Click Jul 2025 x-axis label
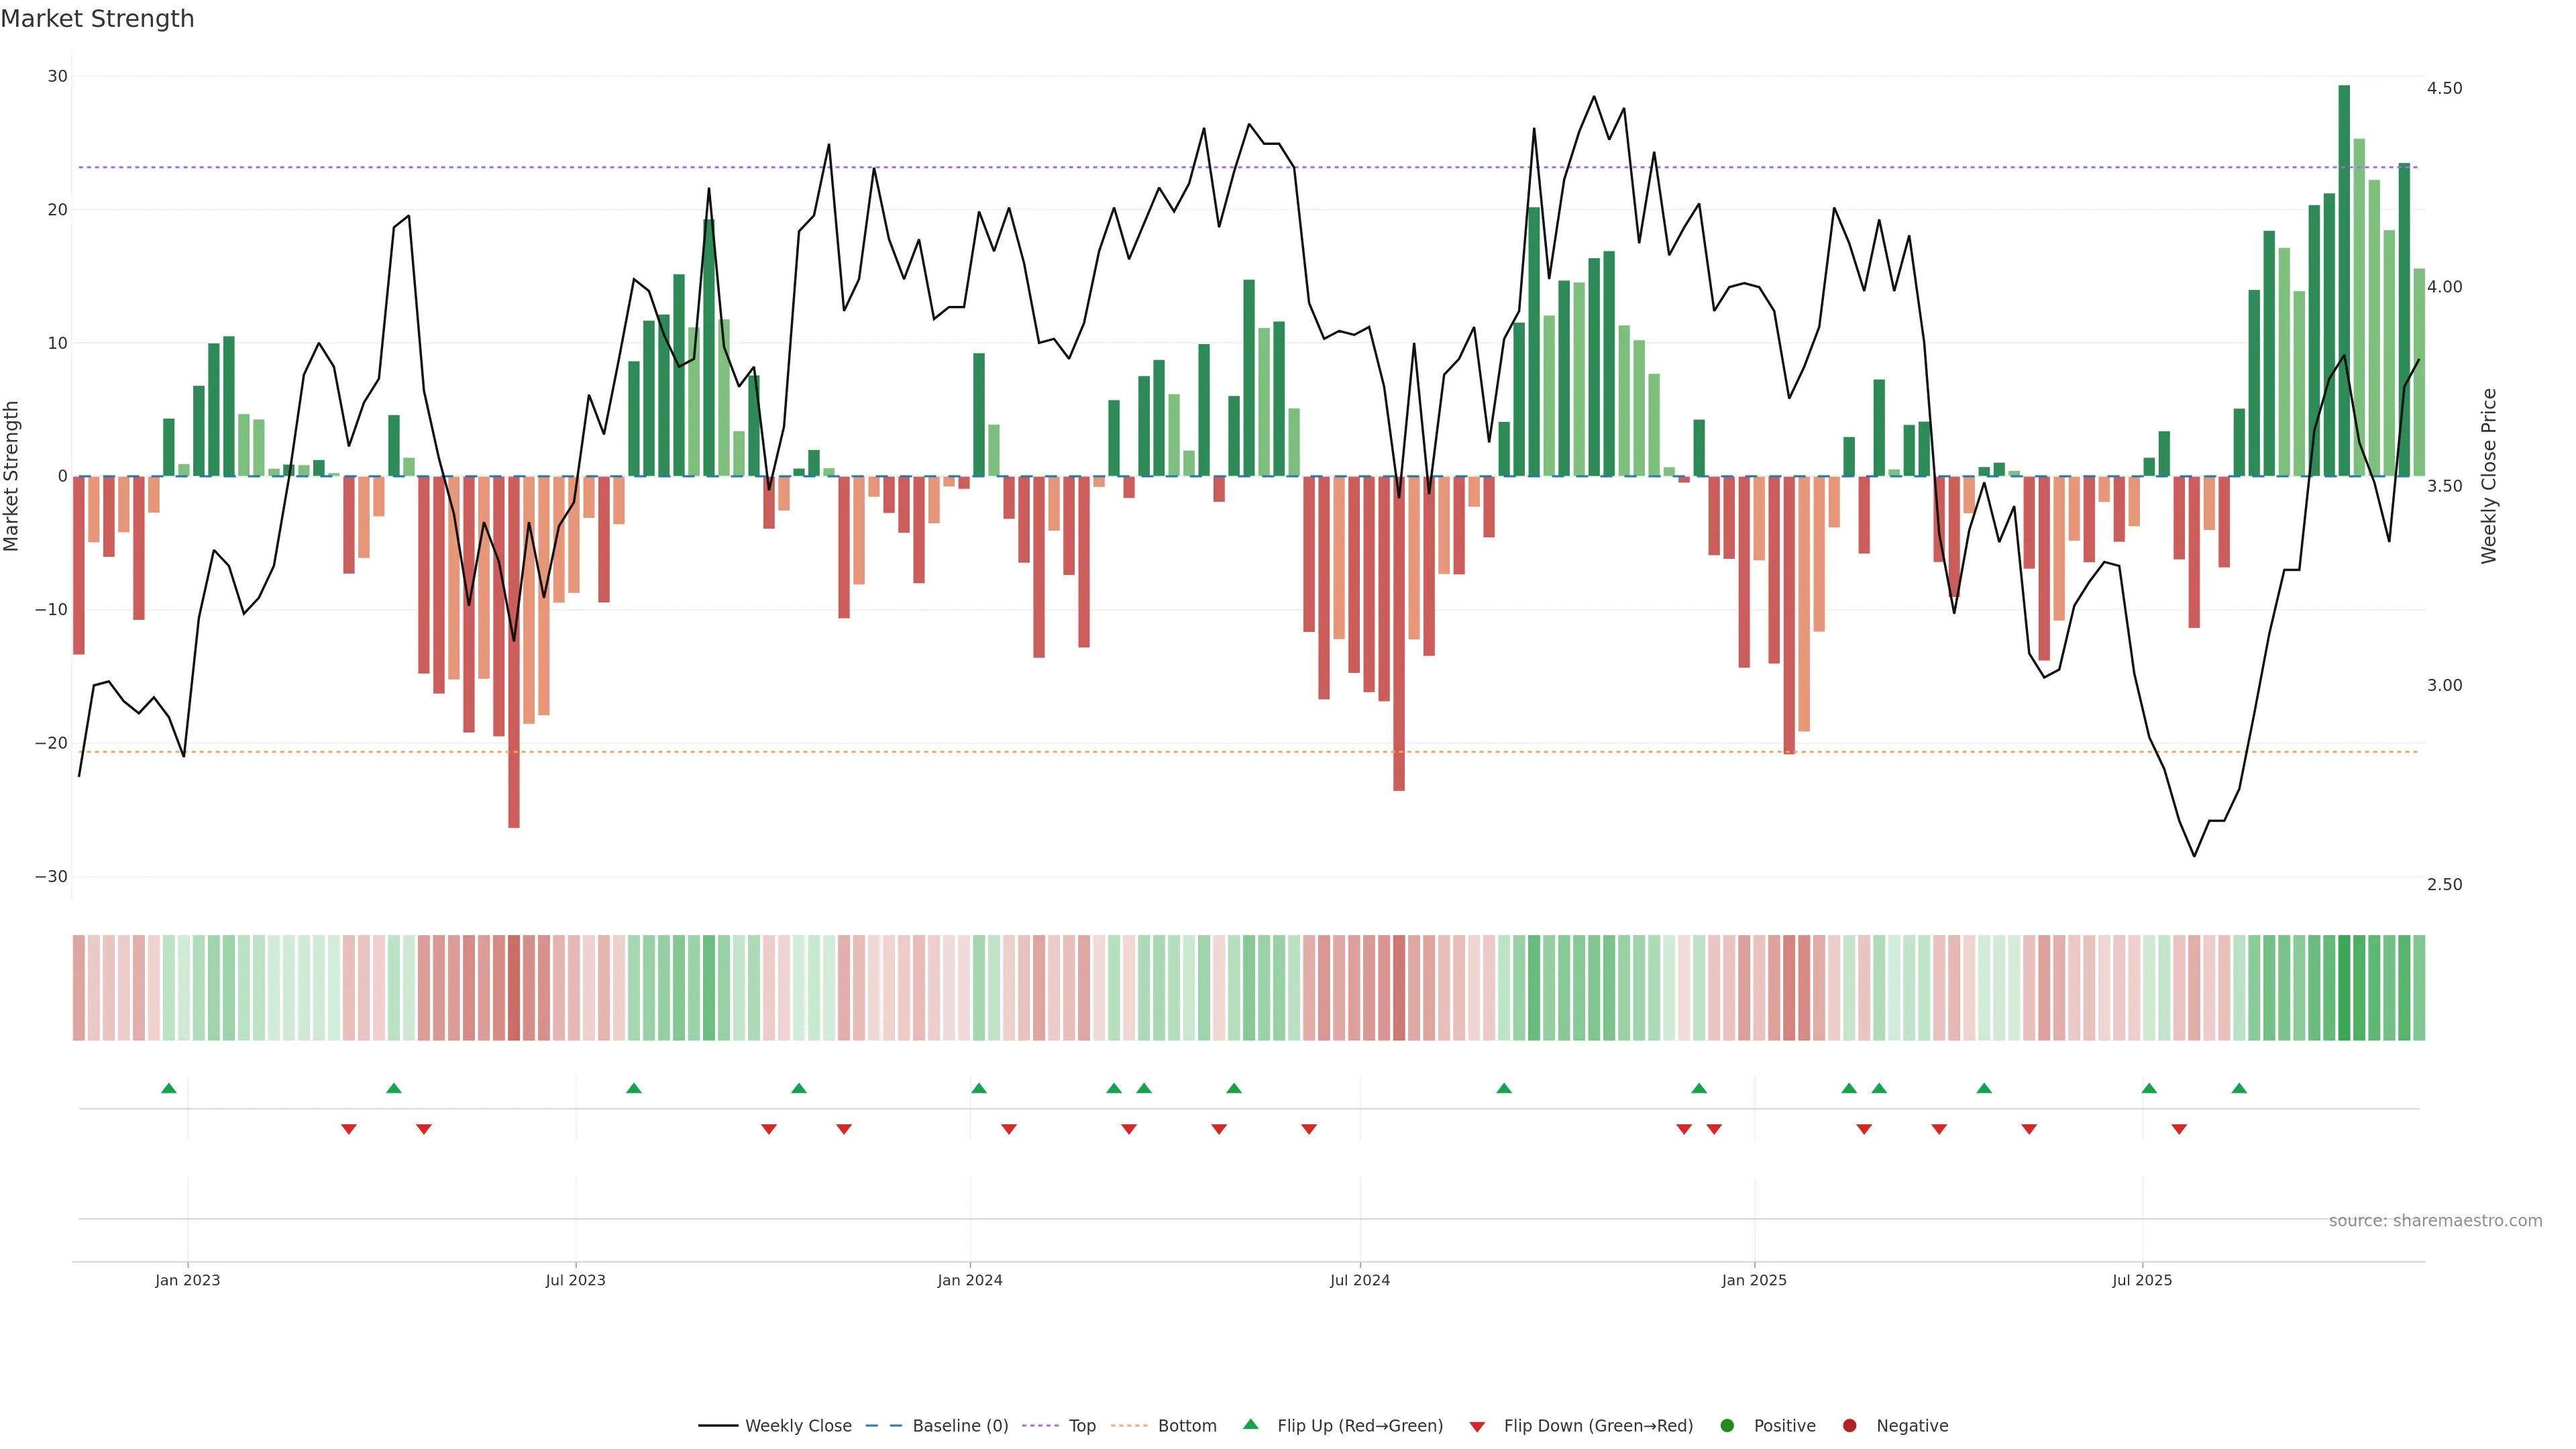Viewport: 2576px width, 1449px height. tap(2142, 1280)
